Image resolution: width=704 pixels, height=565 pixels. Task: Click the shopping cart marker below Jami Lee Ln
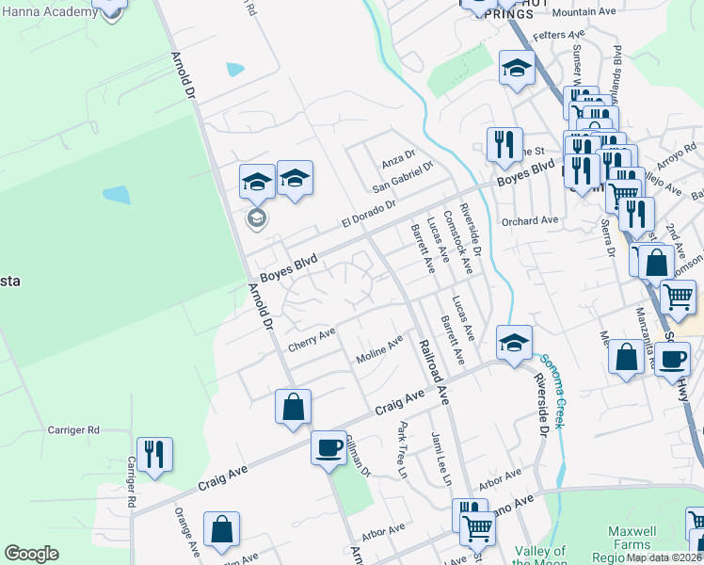[478, 531]
